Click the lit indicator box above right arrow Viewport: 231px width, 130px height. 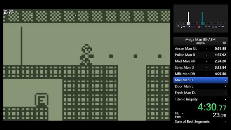(x=188, y=23)
